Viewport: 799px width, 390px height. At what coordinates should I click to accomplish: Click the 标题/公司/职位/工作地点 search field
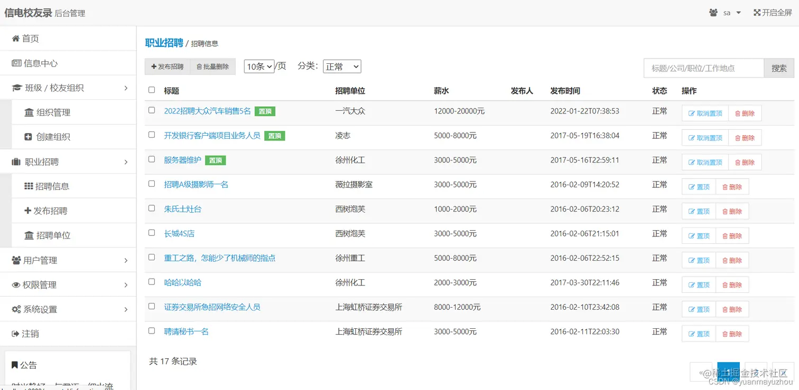coord(704,68)
